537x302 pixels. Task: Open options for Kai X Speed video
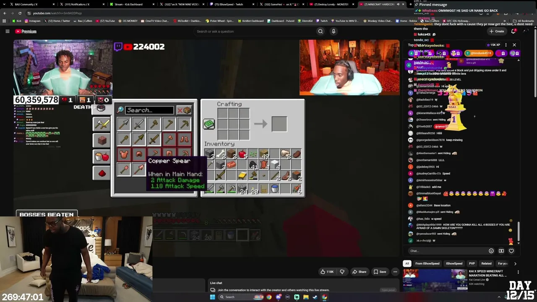(x=518, y=273)
